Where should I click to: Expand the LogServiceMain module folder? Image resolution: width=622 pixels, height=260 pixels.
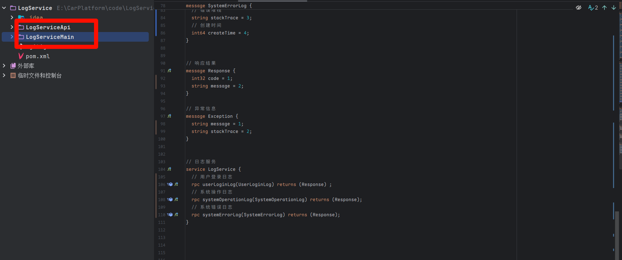click(x=12, y=37)
